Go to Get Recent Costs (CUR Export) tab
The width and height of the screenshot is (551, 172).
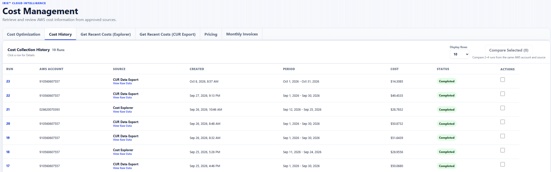168,34
